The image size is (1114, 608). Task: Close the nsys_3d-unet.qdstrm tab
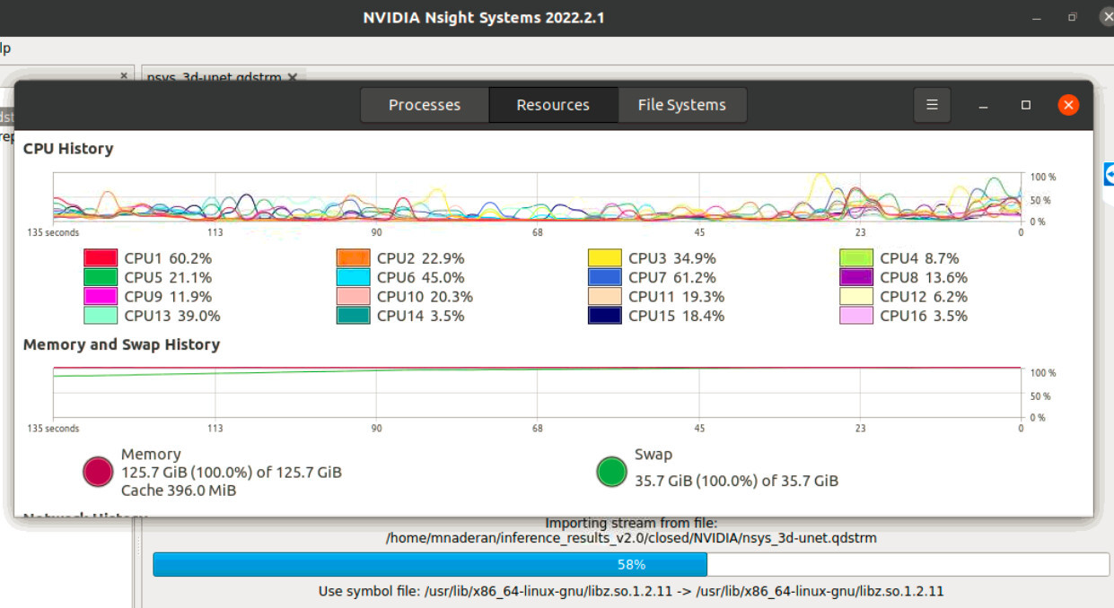point(293,77)
